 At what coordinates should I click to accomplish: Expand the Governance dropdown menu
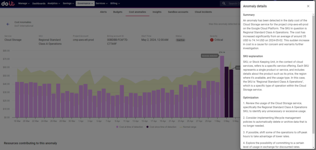click(x=85, y=3)
